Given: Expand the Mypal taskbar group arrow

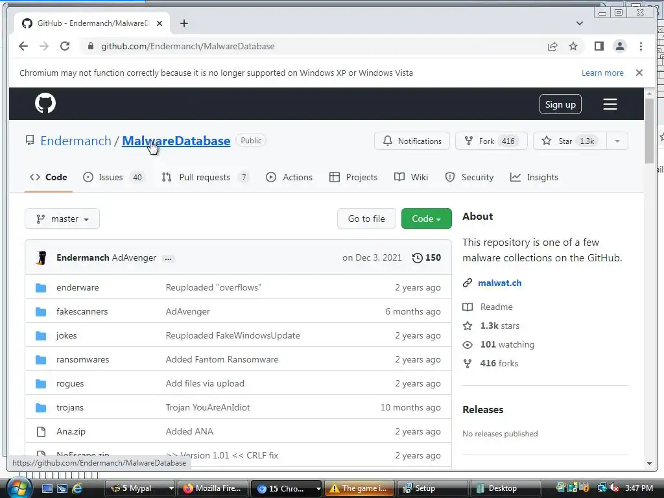Looking at the screenshot, I should coord(171,488).
